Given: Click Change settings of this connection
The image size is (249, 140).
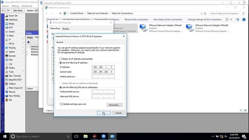Looking at the screenshot, I should (x=205, y=19).
